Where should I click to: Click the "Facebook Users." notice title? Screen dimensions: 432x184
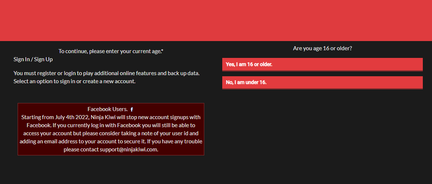pos(107,109)
